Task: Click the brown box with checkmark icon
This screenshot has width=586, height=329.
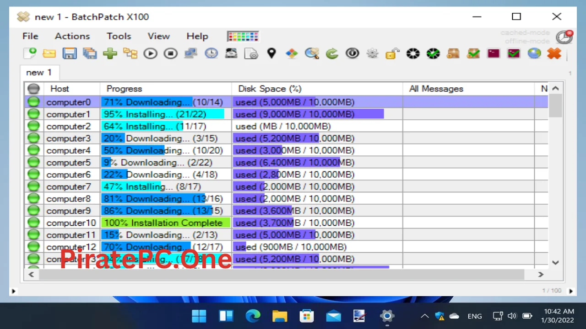Action: [473, 53]
